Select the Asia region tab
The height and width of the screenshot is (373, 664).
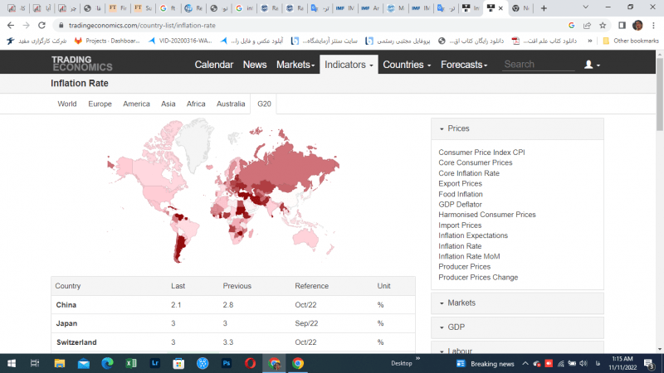(168, 104)
